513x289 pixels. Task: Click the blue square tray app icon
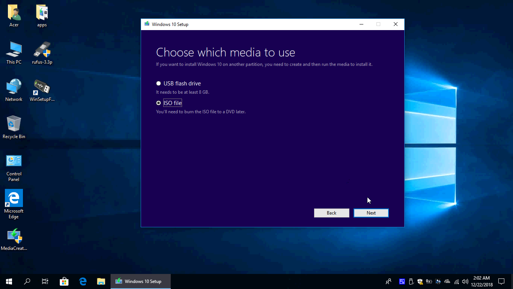click(402, 281)
